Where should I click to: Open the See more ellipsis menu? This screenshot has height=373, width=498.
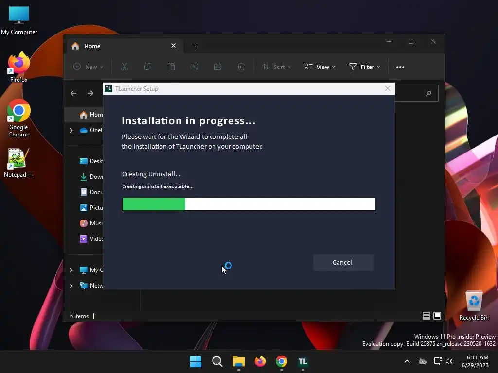coord(400,67)
